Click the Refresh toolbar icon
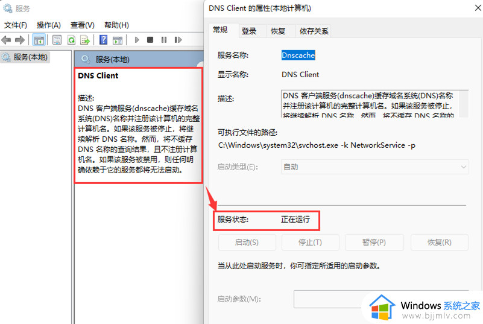 tap(72, 40)
